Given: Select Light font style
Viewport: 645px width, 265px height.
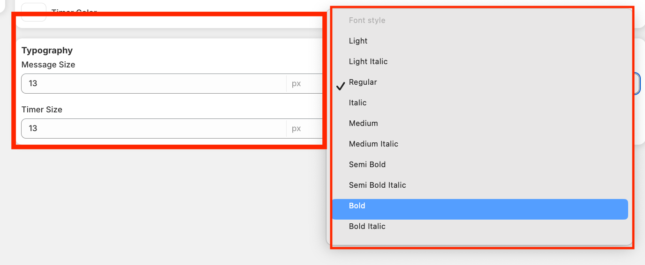Looking at the screenshot, I should point(358,41).
